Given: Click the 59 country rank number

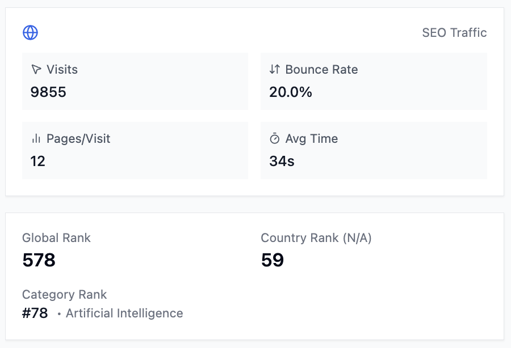Looking at the screenshot, I should (x=273, y=260).
